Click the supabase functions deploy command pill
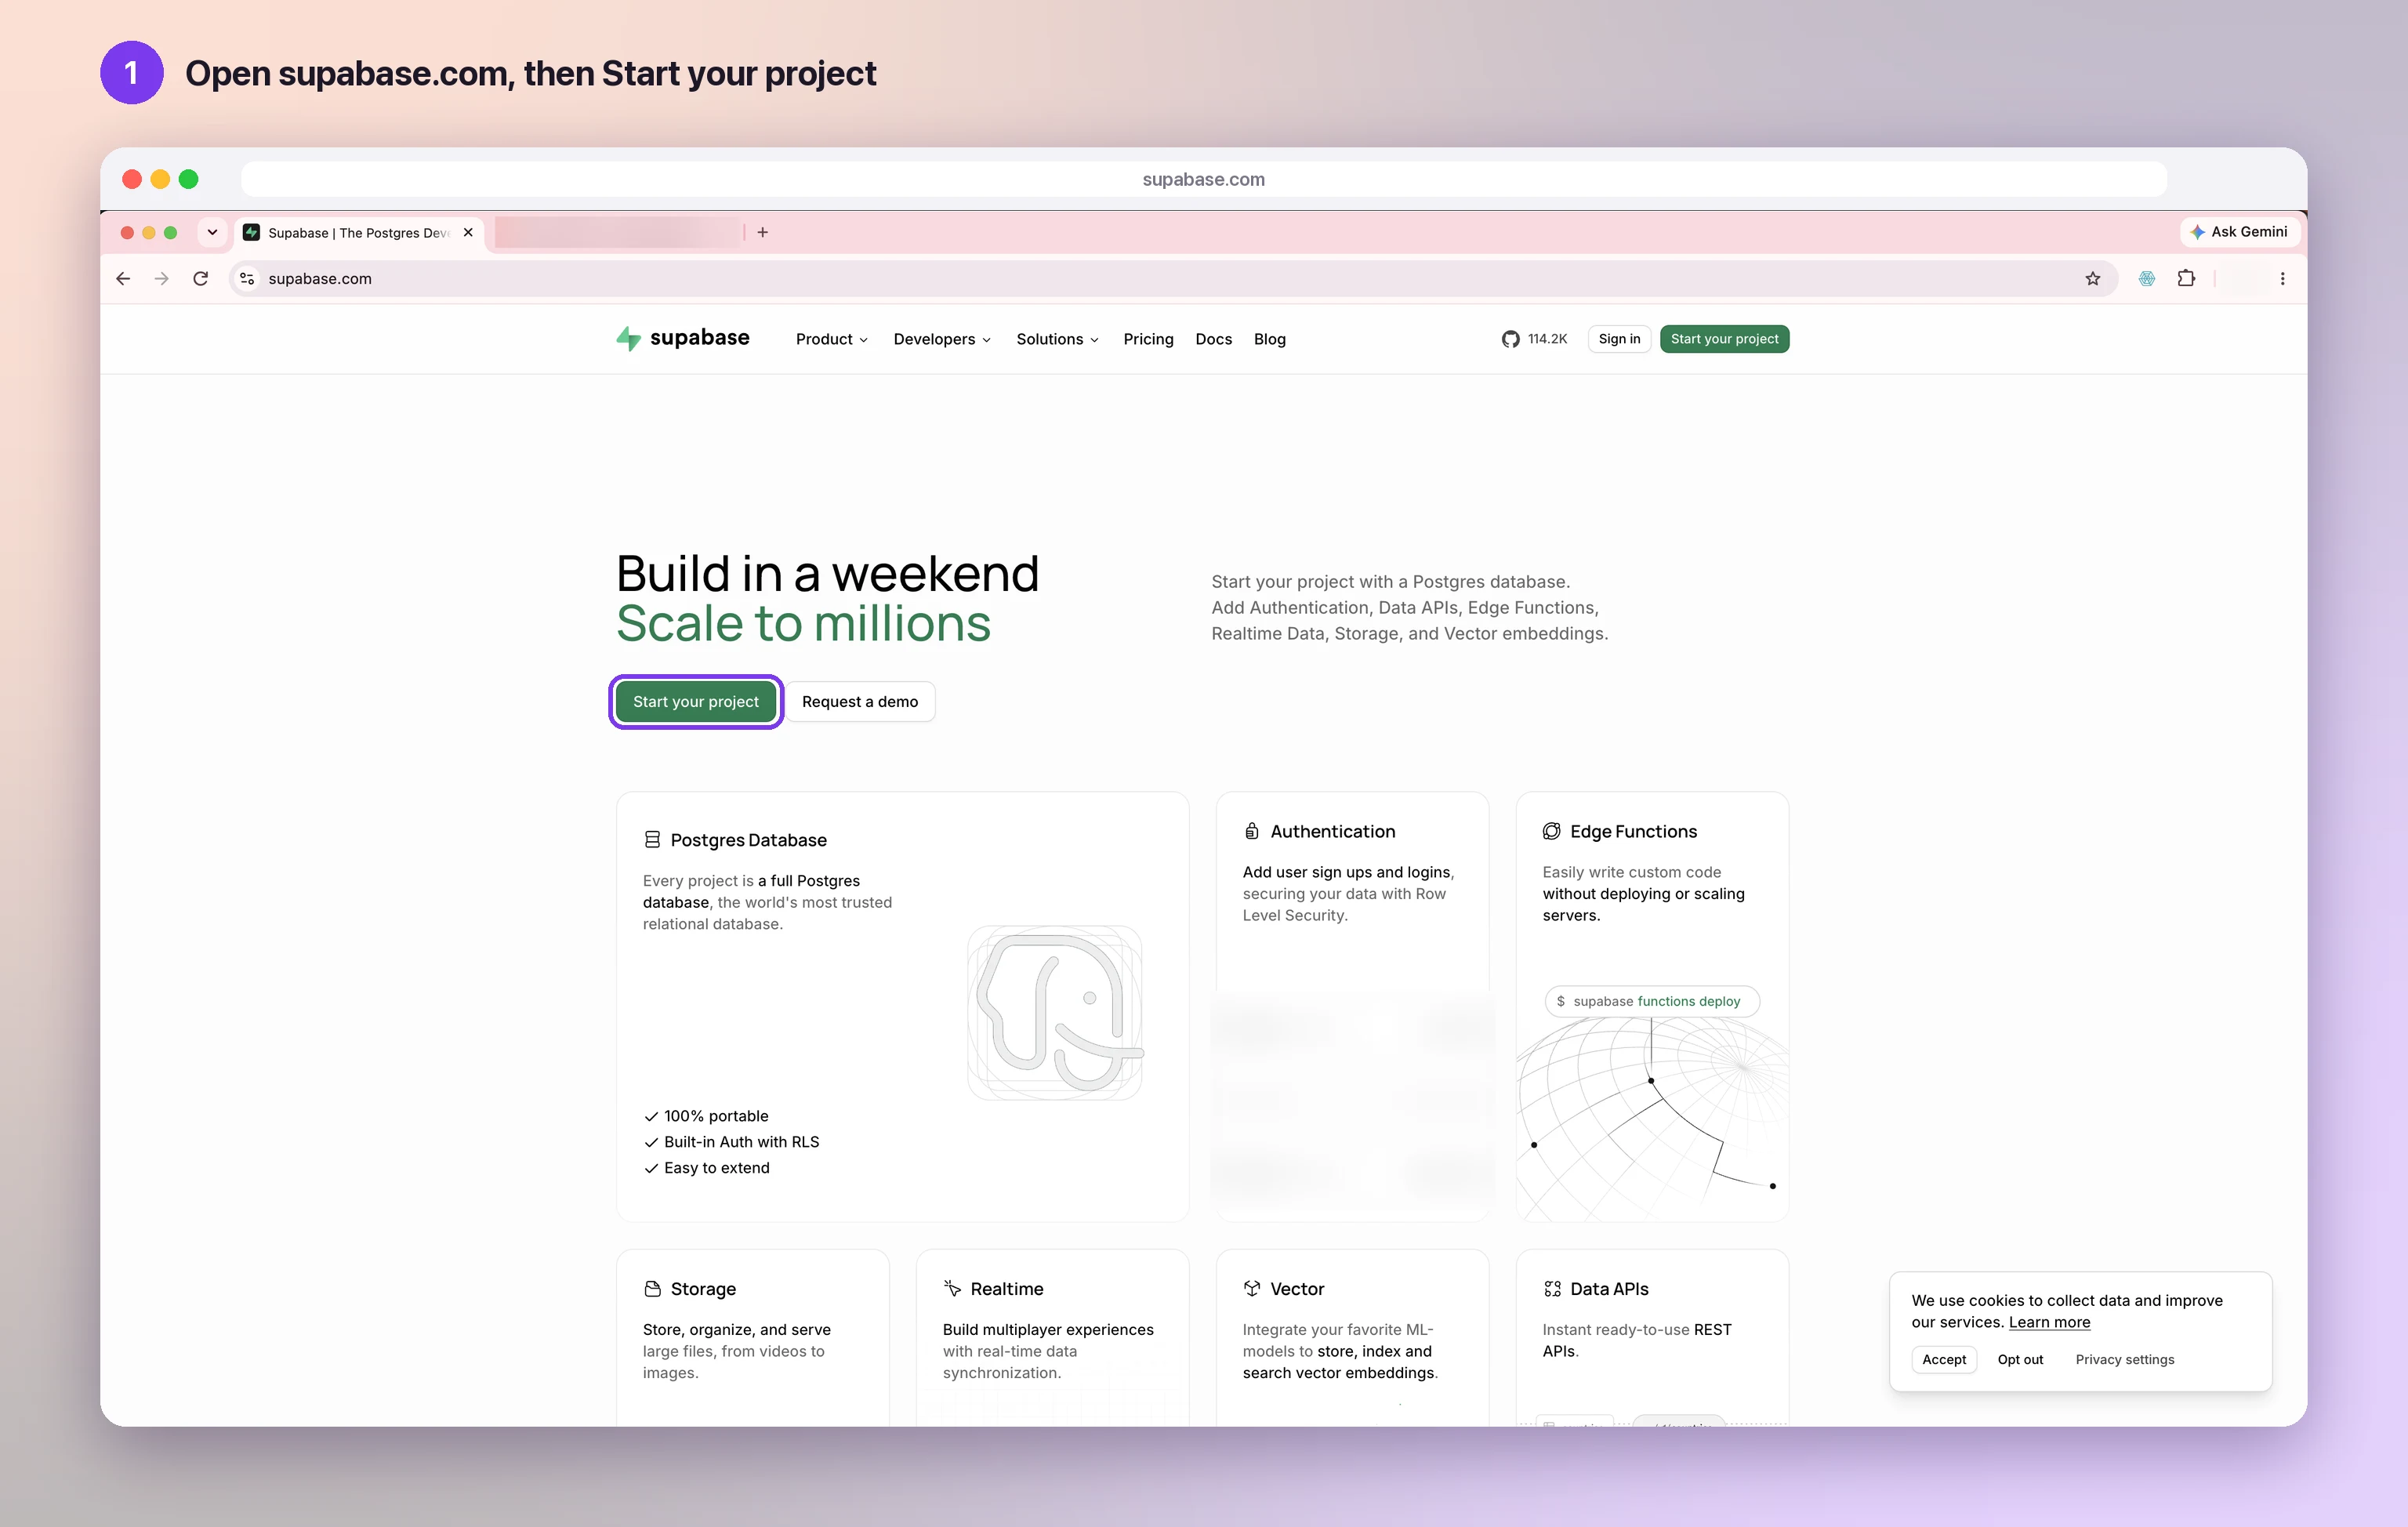 (1652, 1001)
